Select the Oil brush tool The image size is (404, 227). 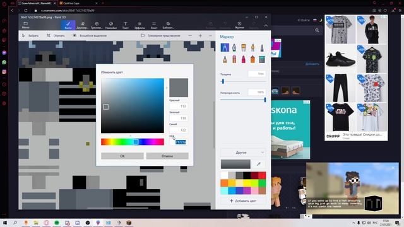[x=243, y=48]
